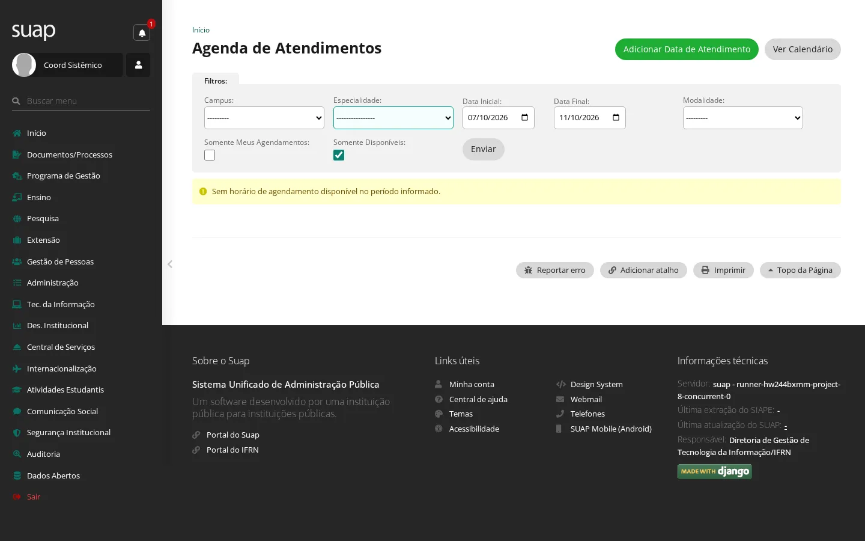Viewport: 865px width, 541px height.
Task: Click the suap logo
Action: [x=34, y=31]
